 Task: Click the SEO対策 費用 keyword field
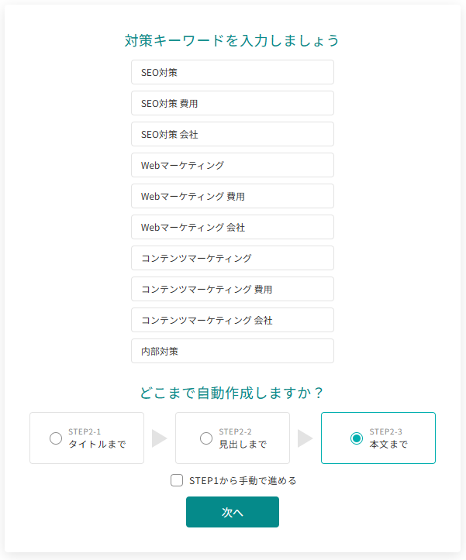(233, 103)
